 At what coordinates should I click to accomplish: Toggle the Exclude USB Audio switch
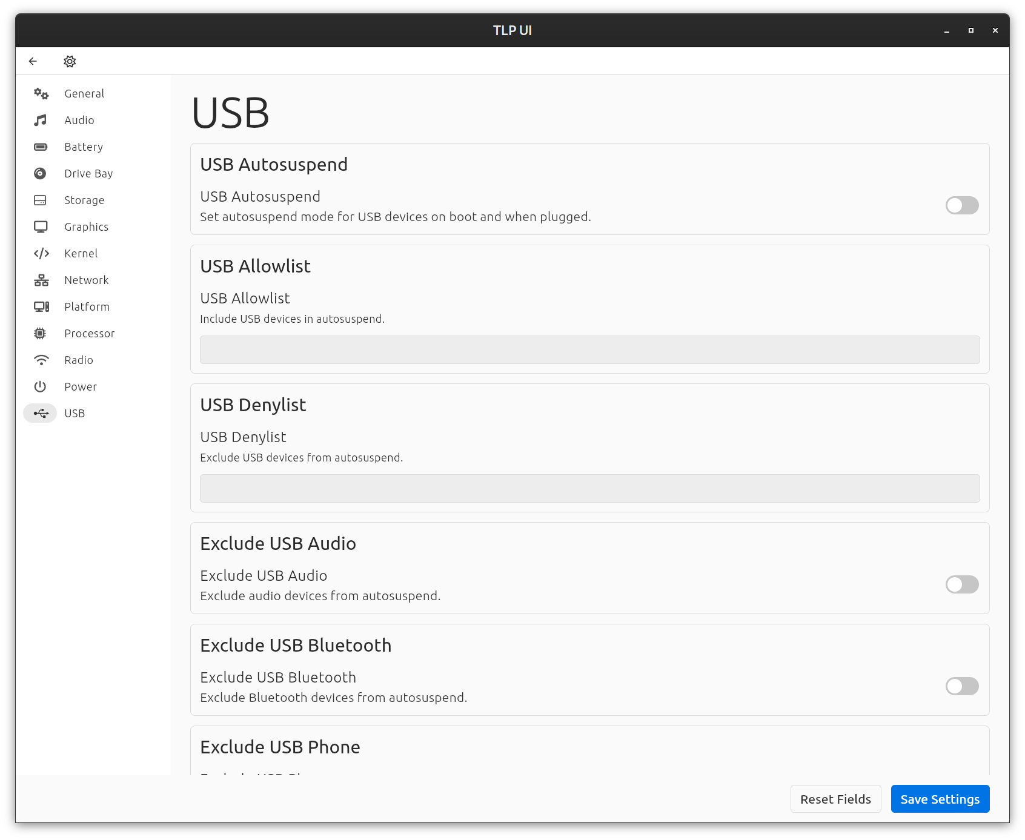click(962, 584)
